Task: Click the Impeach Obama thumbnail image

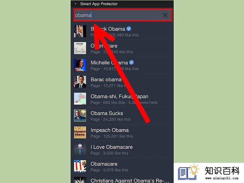Action: coord(80,132)
